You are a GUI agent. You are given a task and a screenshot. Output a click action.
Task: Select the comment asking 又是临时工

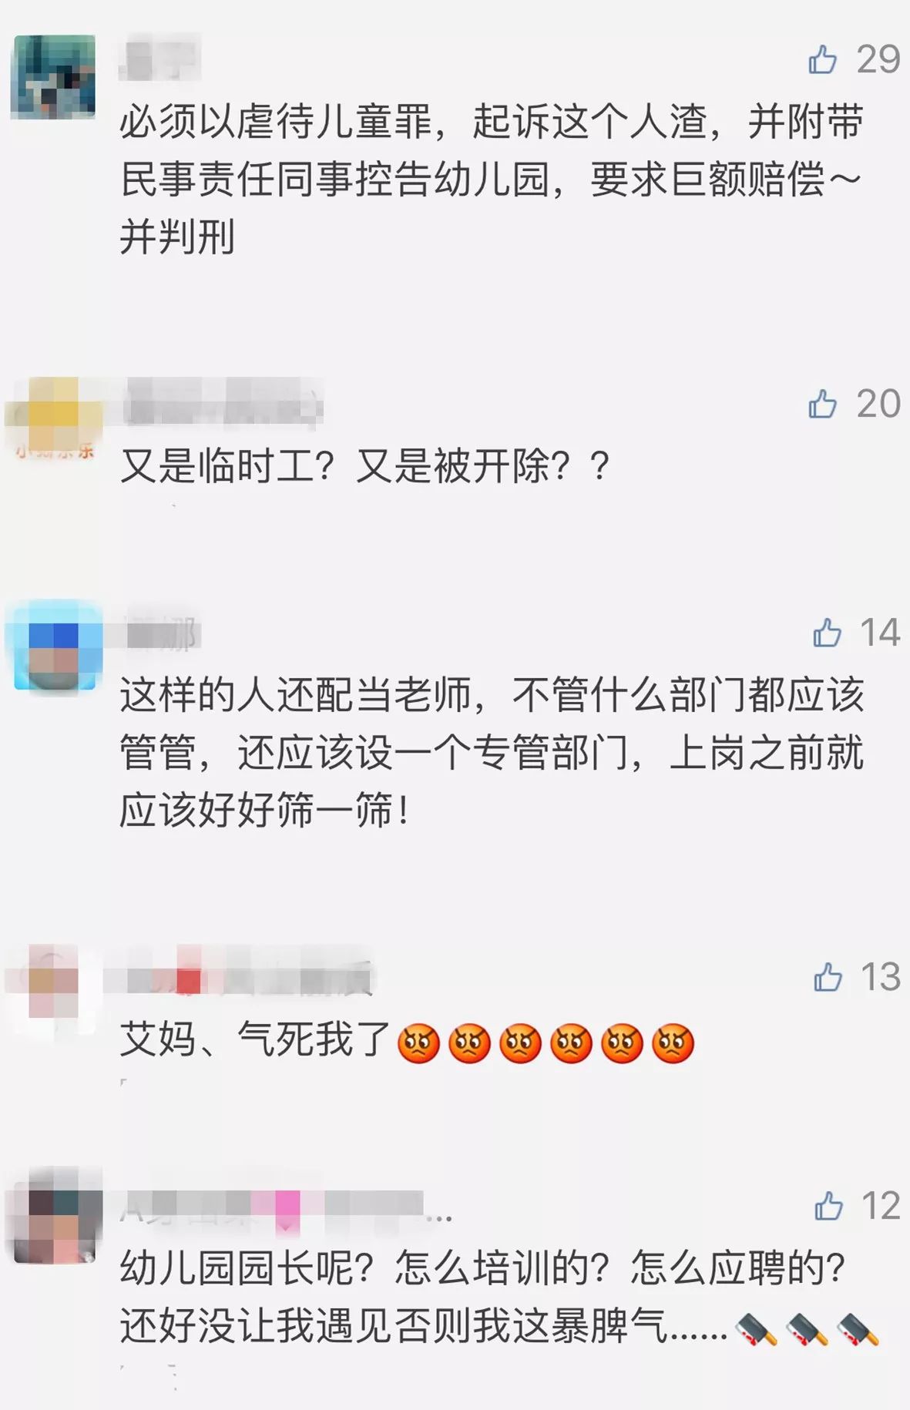365,466
